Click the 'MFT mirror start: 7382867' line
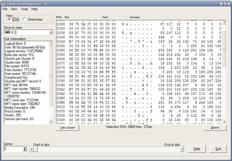 pyautogui.click(x=22, y=104)
